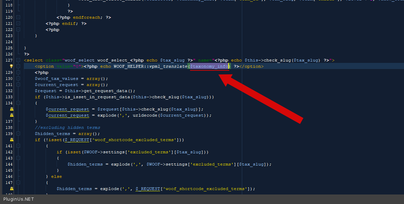Click the wpml_translate method name

[x=168, y=66]
